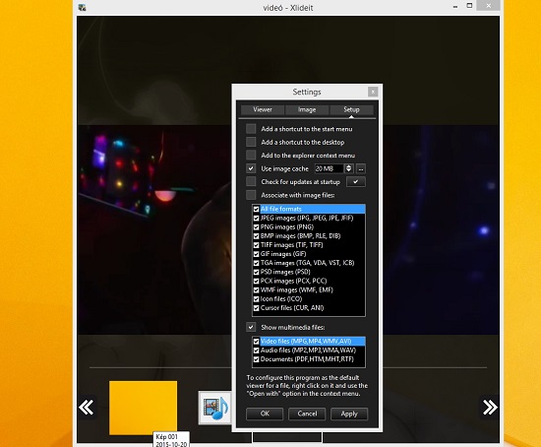Image resolution: width=541 pixels, height=447 pixels.
Task: Maximize the Xlideit window
Action: point(469,6)
